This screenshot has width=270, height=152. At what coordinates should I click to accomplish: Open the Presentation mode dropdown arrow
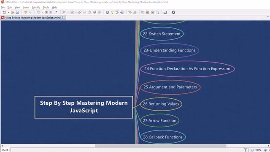[x=68, y=12]
